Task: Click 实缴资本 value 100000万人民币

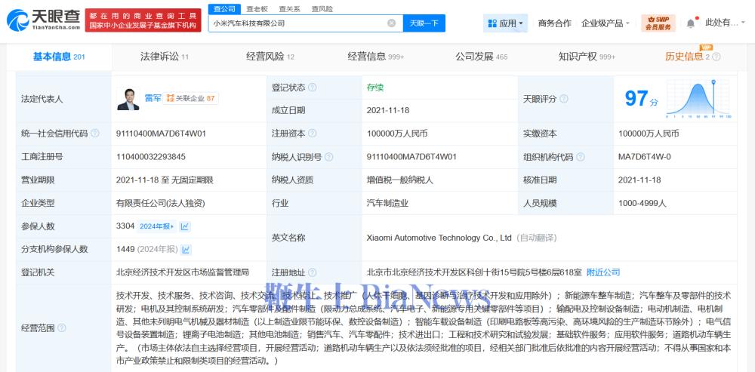Action: pyautogui.click(x=649, y=134)
